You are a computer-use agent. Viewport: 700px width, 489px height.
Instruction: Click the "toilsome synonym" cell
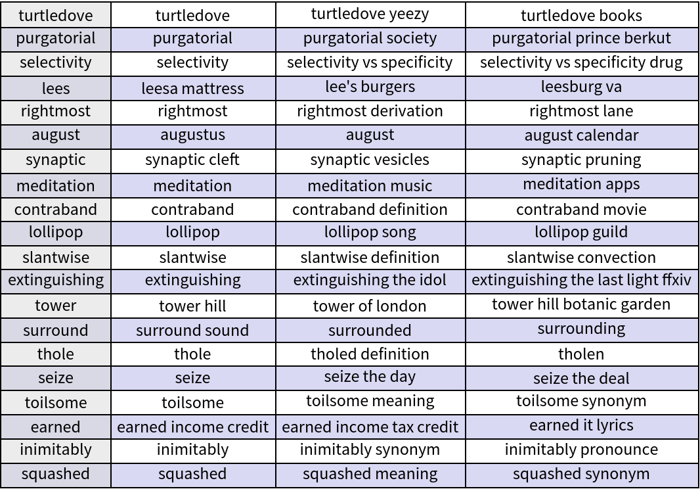pos(581,401)
